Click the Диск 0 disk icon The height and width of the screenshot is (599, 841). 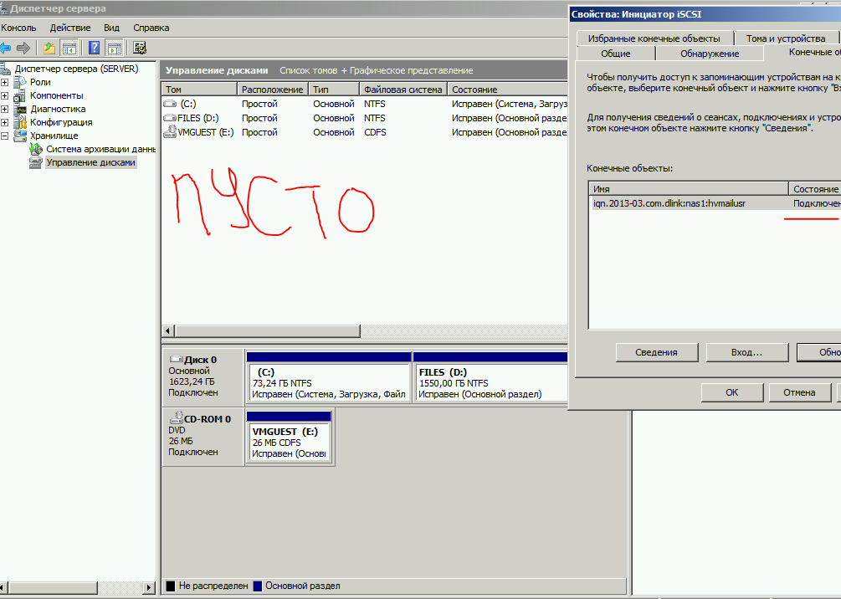176,359
